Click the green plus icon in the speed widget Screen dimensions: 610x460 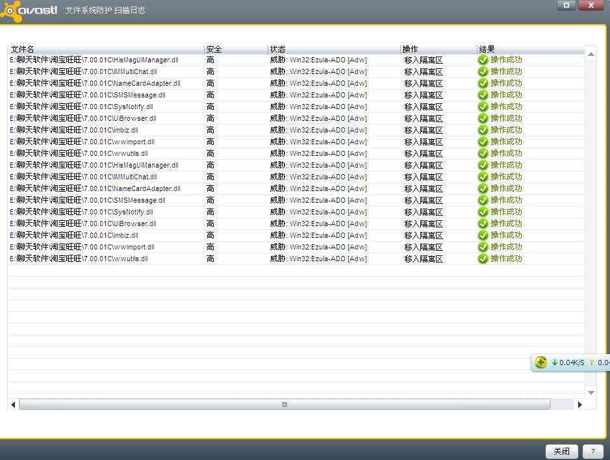click(x=540, y=363)
